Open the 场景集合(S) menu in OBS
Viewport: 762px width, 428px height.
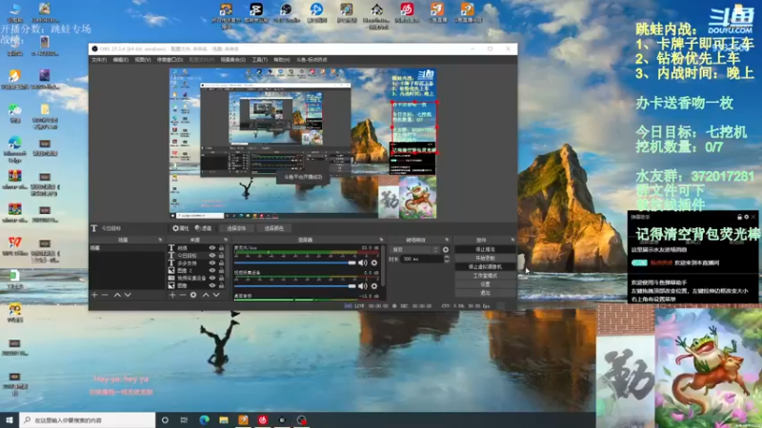(x=232, y=60)
